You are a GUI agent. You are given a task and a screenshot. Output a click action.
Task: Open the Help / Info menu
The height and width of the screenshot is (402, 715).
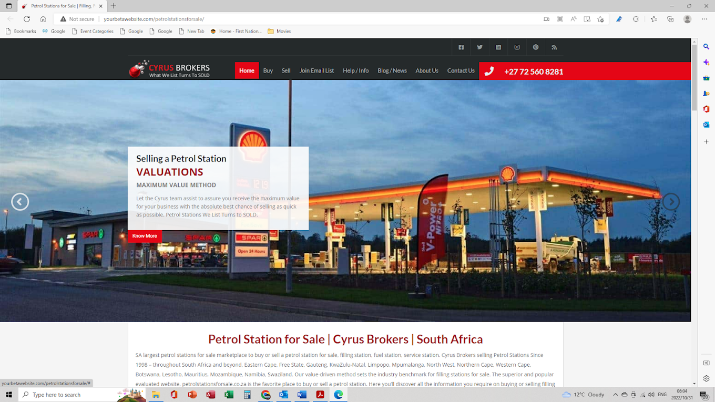click(x=356, y=70)
